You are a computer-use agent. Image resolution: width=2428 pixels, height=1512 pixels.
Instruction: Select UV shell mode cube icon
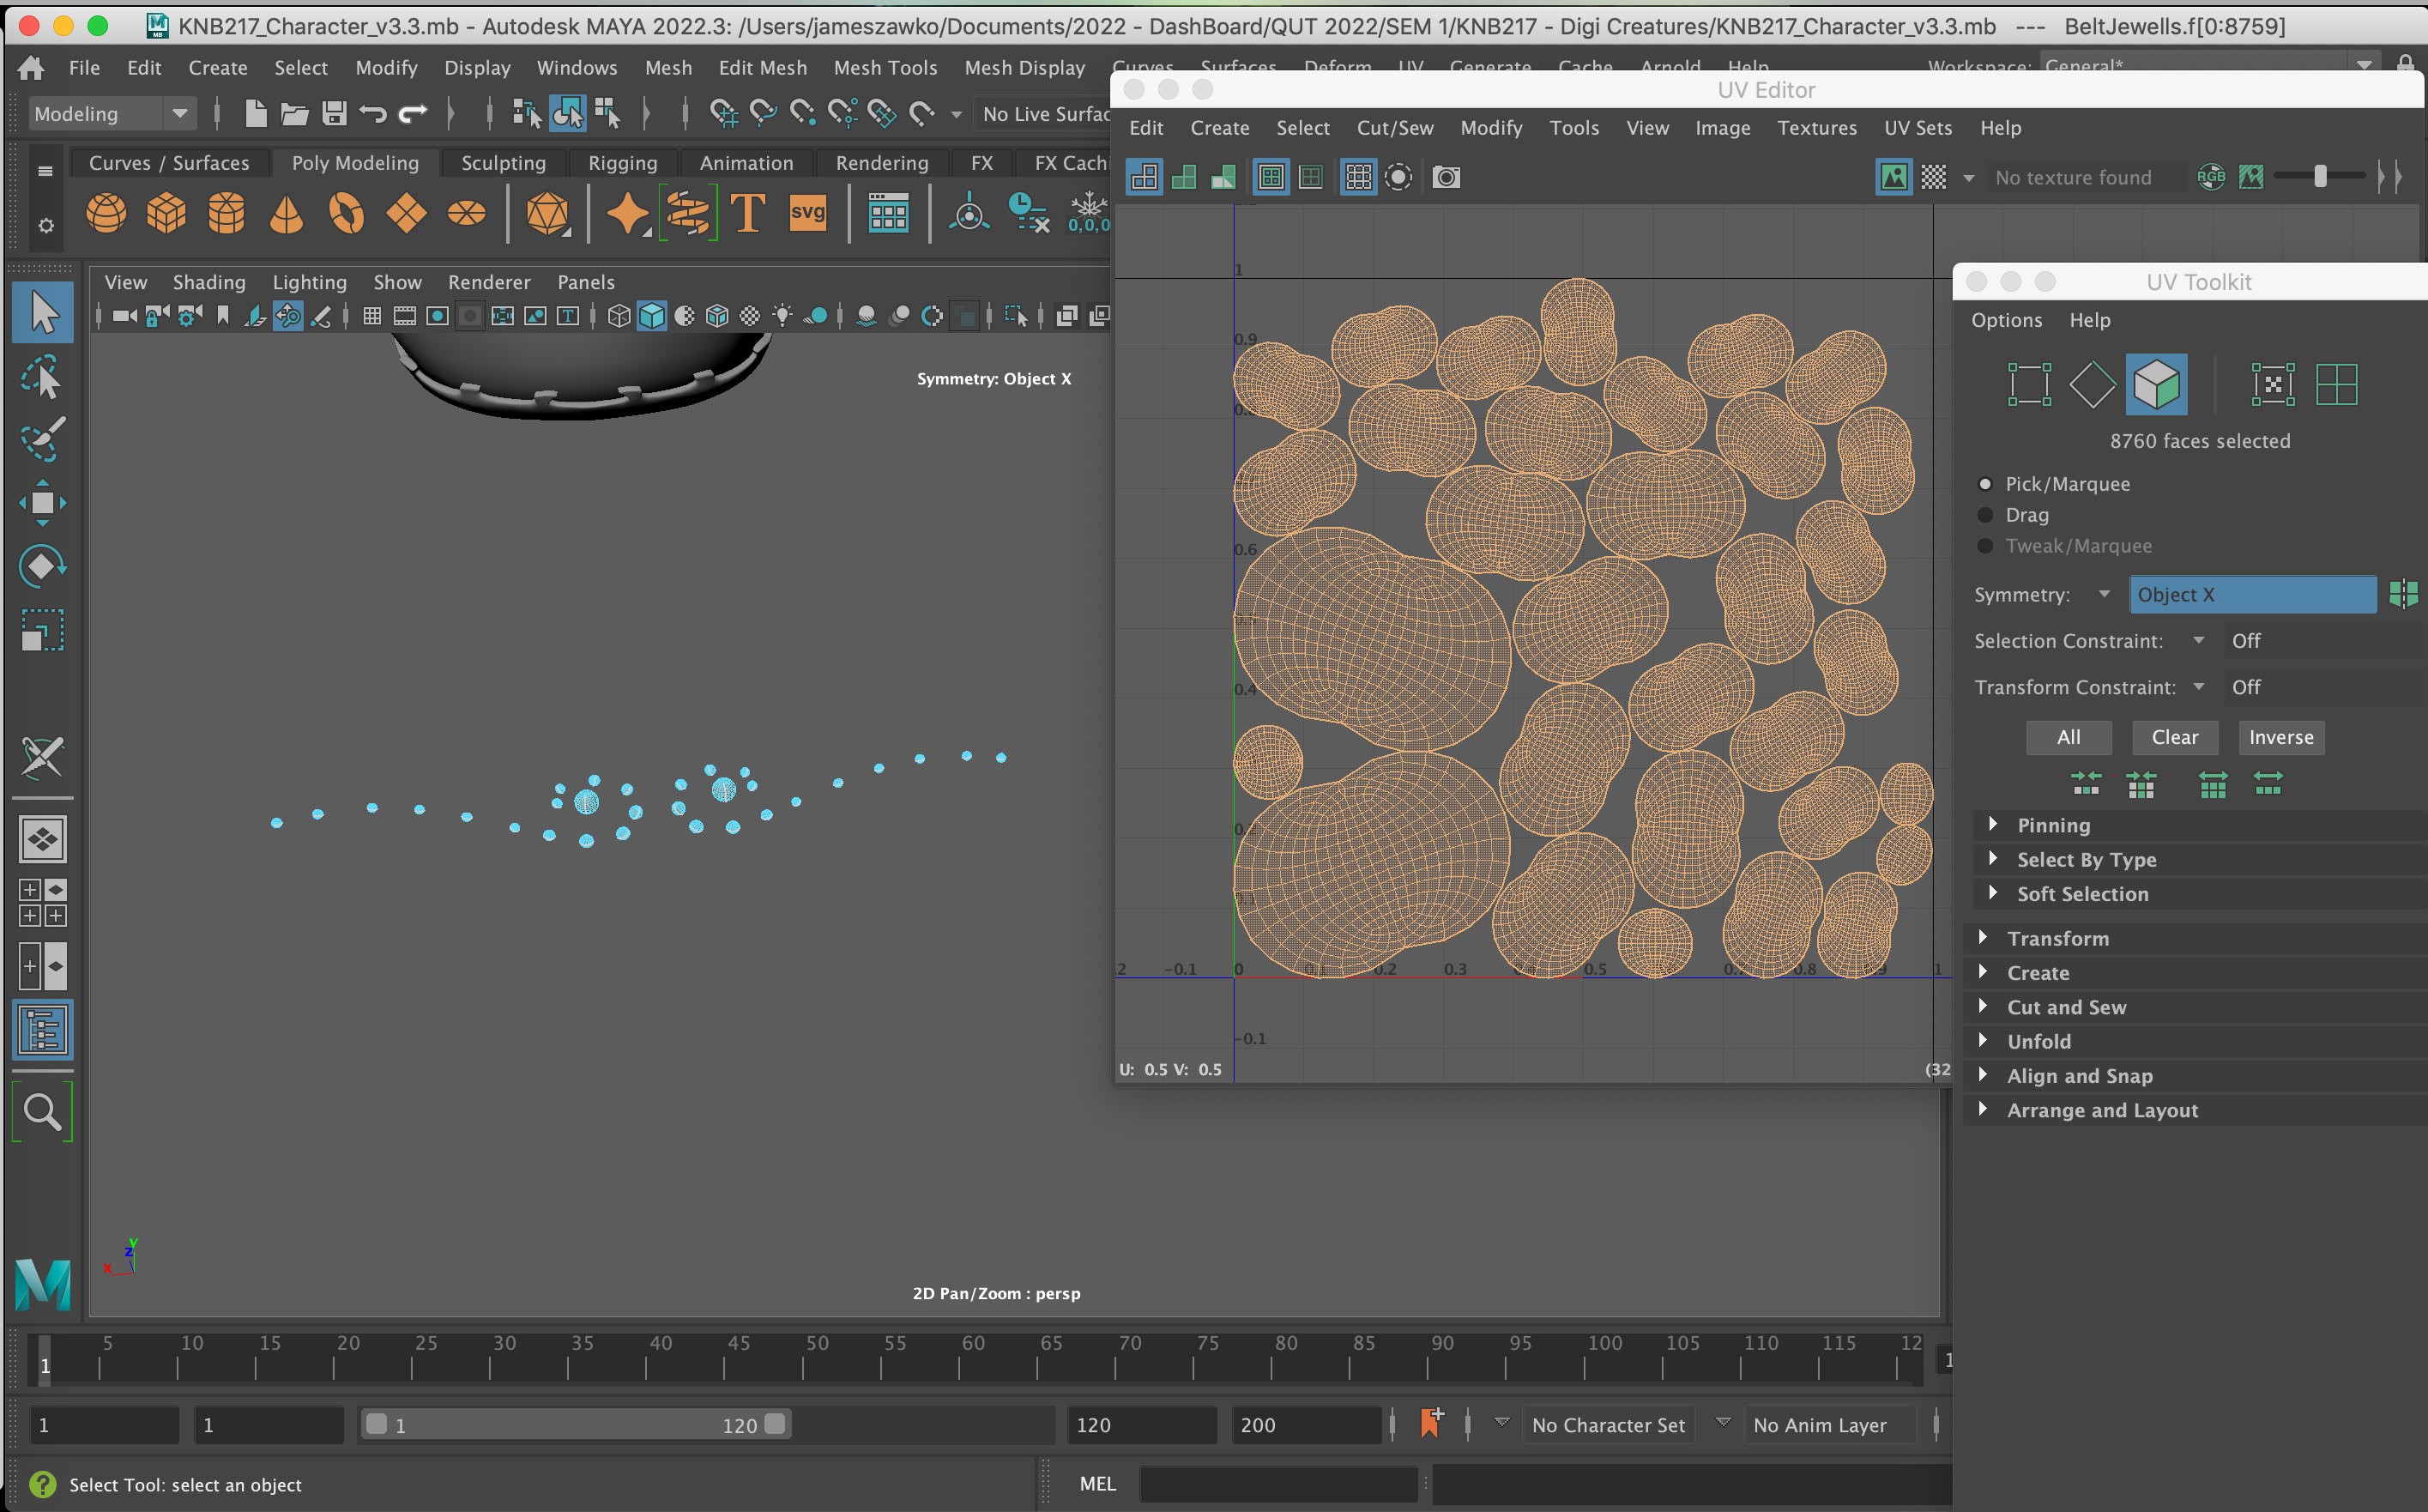click(x=2155, y=384)
